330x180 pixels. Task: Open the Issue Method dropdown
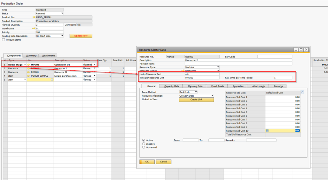pyautogui.click(x=196, y=92)
